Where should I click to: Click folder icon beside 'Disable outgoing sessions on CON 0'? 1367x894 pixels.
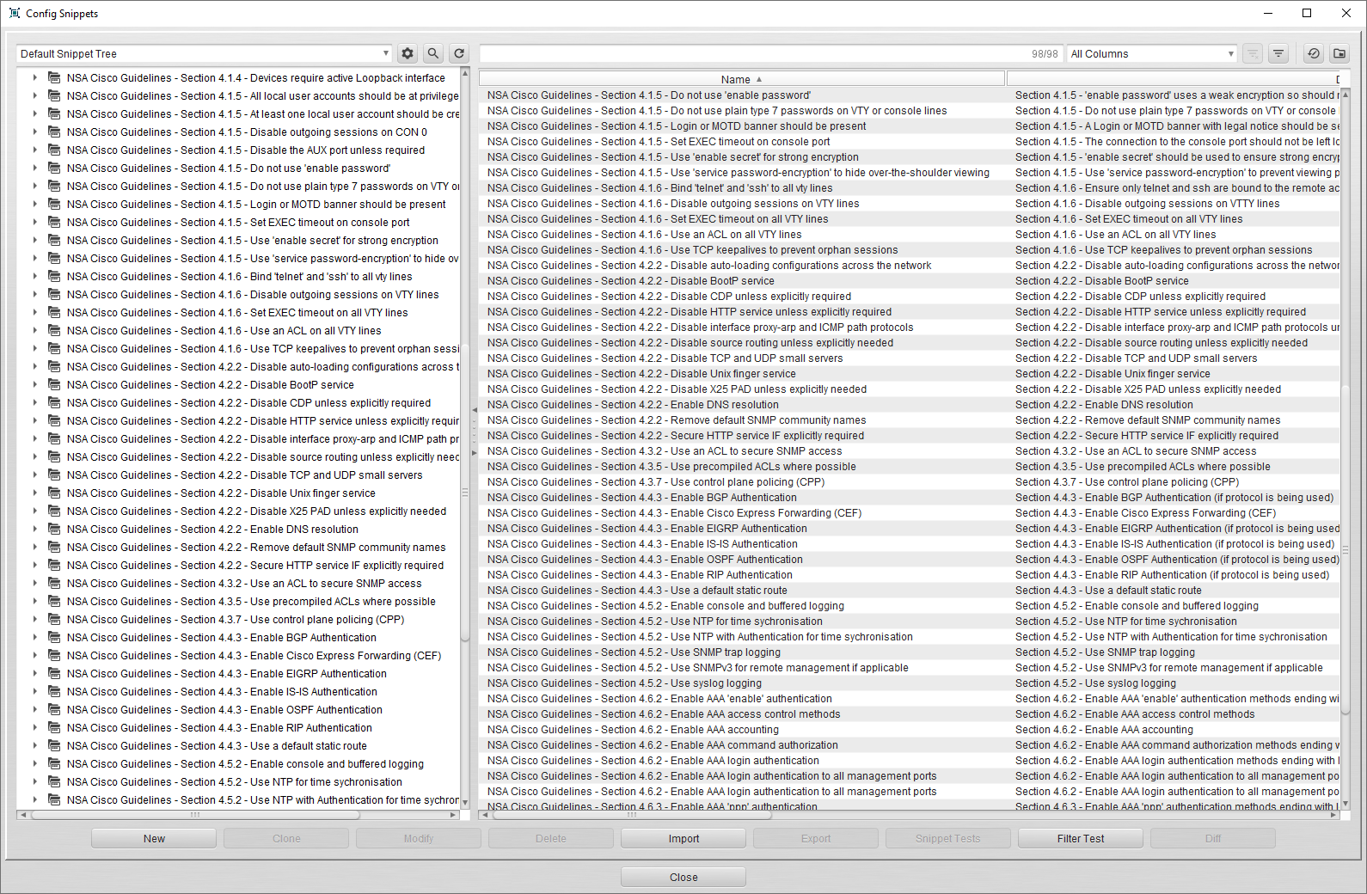tap(54, 132)
